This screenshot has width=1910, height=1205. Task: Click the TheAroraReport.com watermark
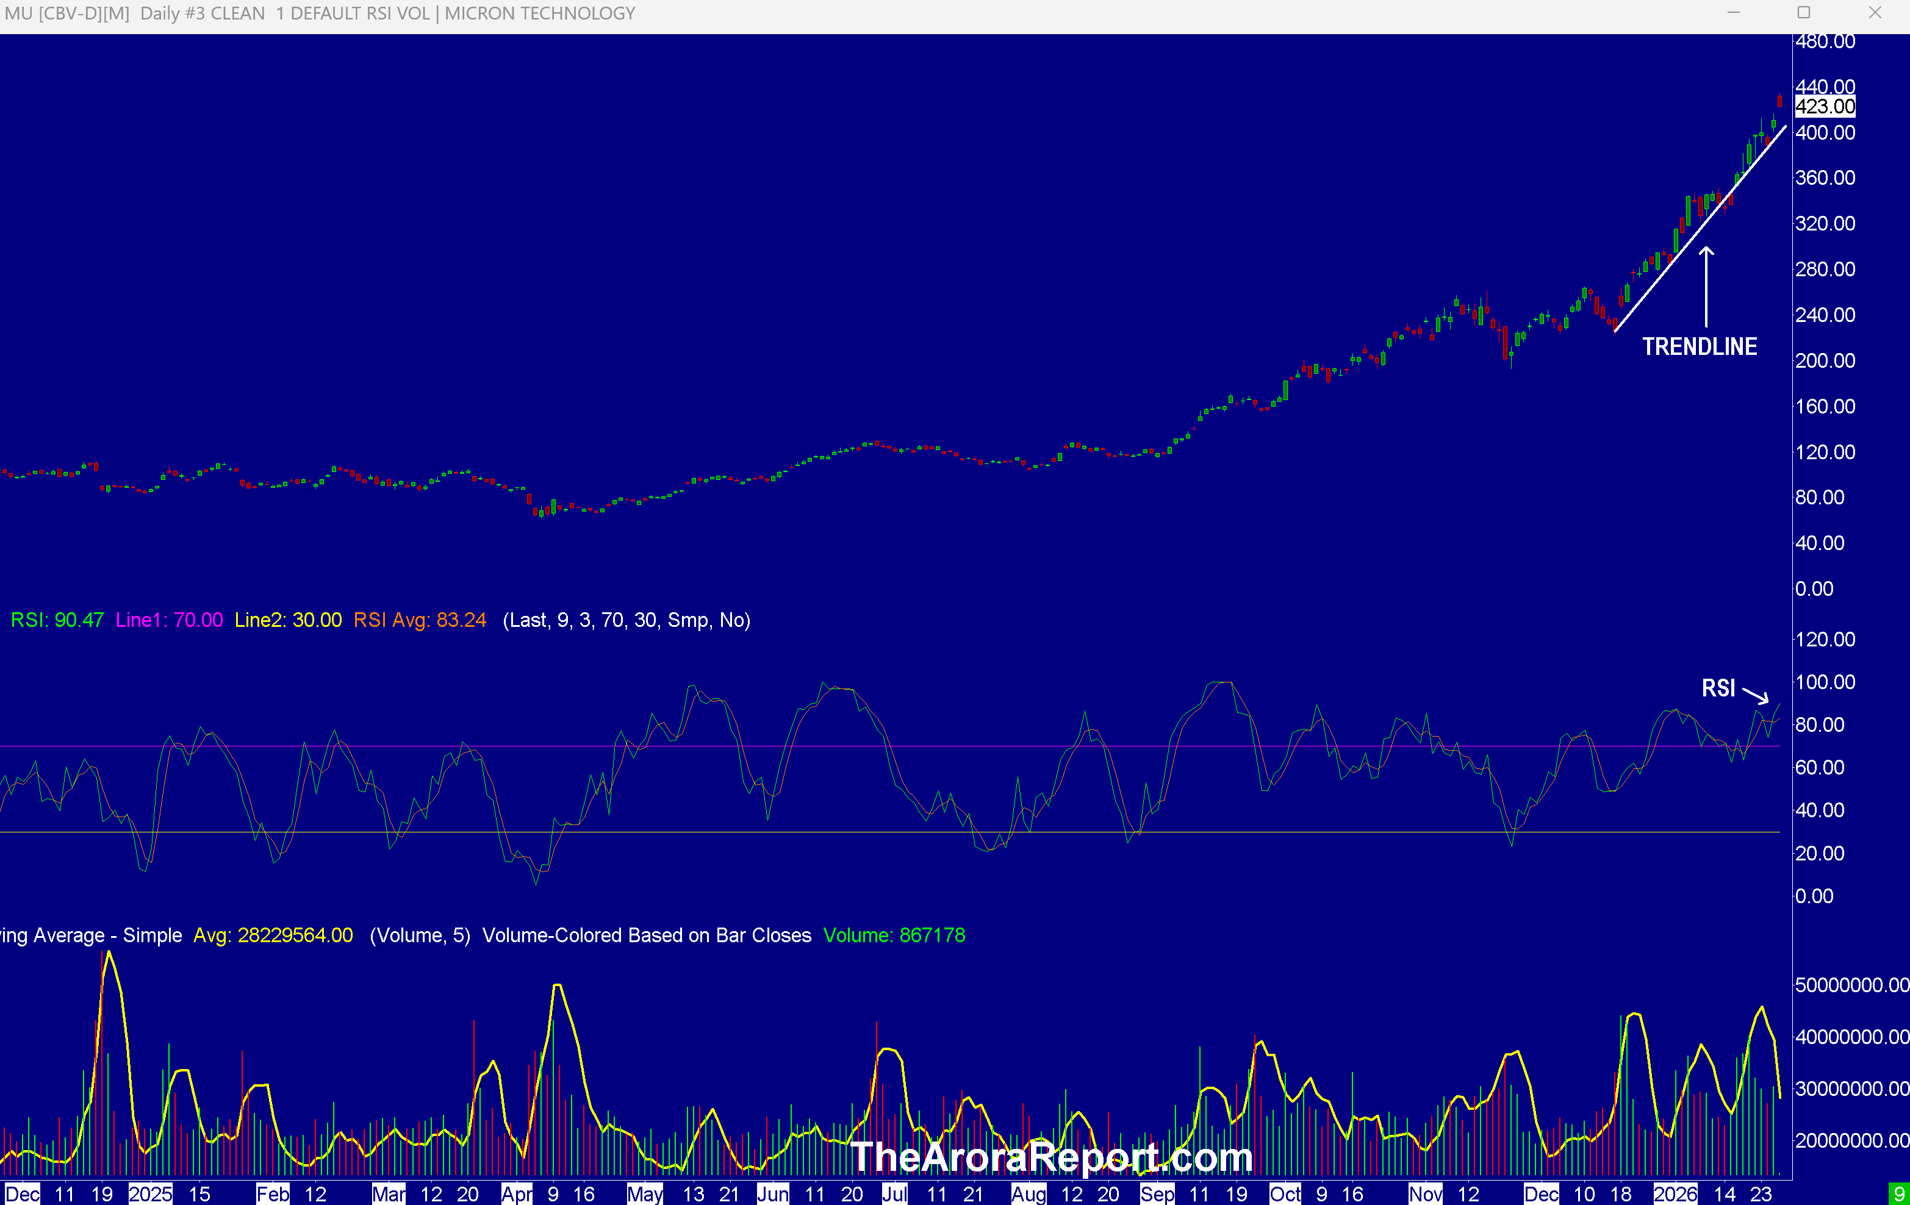coord(1051,1157)
